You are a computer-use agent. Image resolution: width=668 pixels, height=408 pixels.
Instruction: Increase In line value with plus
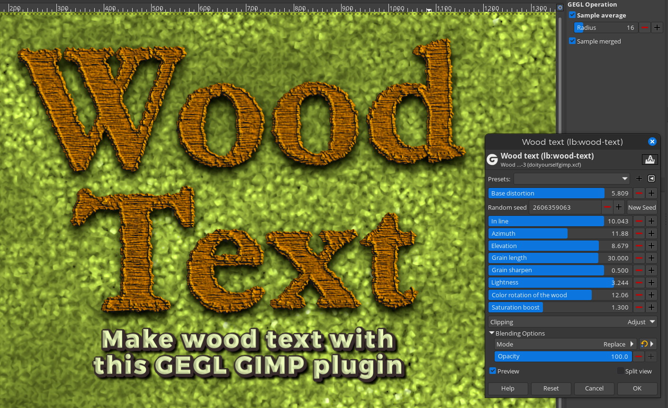[x=651, y=221]
